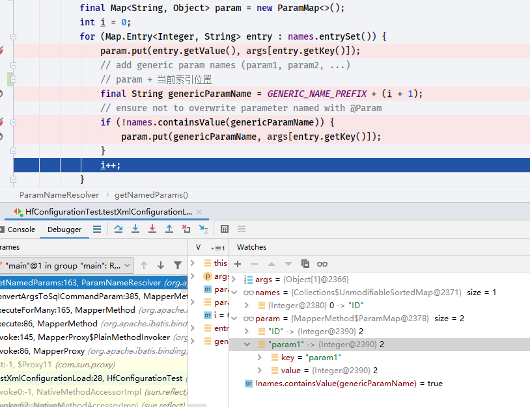Add a new watch with plus icon

[x=238, y=264]
